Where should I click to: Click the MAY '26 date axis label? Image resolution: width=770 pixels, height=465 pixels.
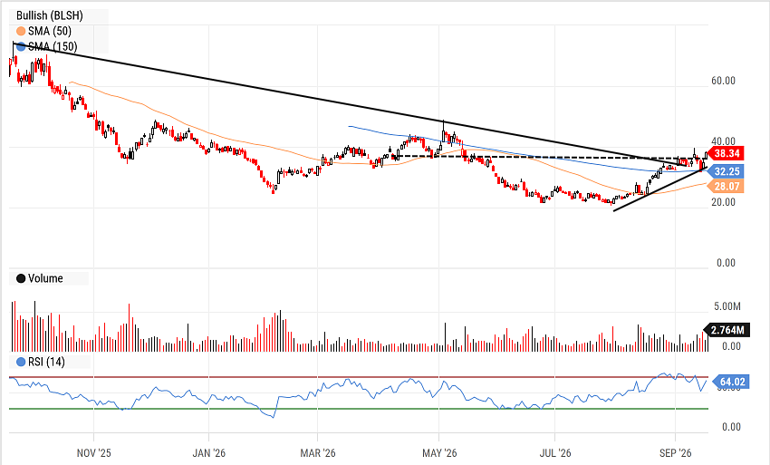click(x=439, y=452)
